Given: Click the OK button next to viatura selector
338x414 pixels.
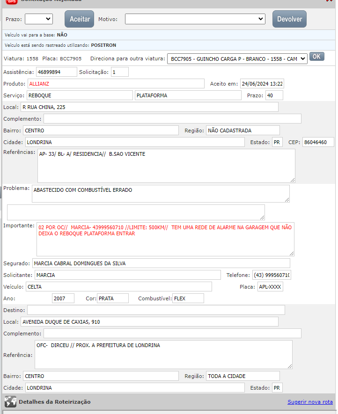Looking at the screenshot, I should [316, 57].
